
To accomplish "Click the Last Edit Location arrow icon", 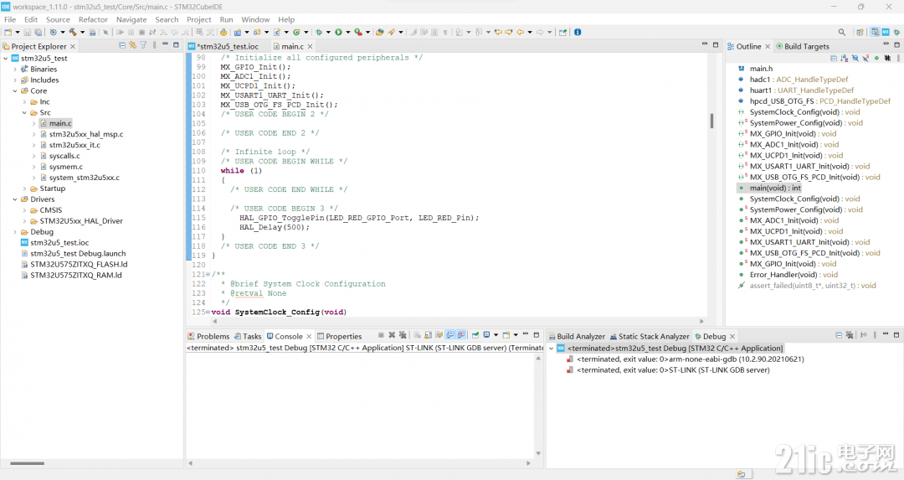I will pyautogui.click(x=498, y=33).
